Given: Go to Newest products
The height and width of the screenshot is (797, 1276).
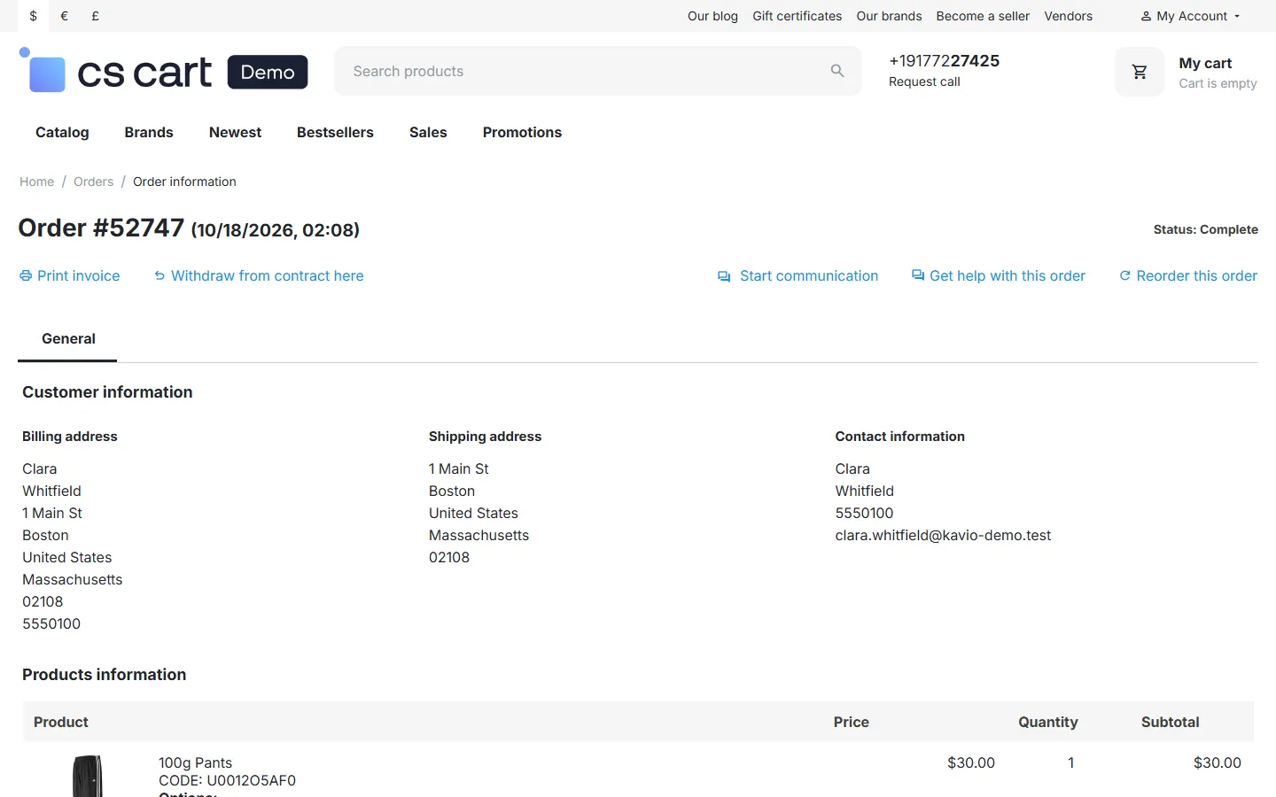Looking at the screenshot, I should [235, 133].
